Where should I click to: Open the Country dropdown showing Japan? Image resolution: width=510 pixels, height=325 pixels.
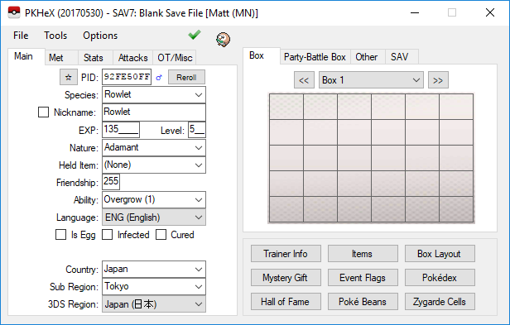click(154, 270)
